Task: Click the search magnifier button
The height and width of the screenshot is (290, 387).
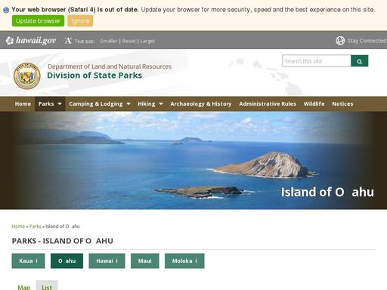Action: 360,61
